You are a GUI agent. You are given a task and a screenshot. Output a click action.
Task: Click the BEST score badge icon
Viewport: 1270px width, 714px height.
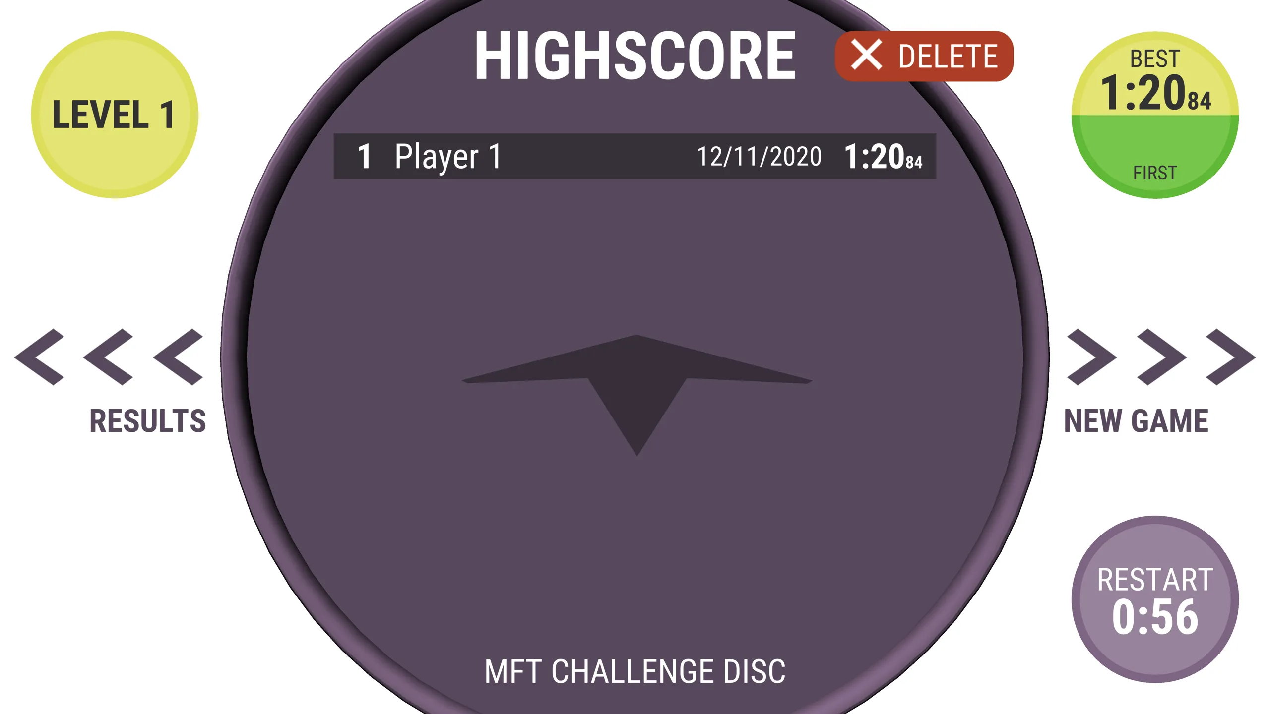pos(1156,114)
